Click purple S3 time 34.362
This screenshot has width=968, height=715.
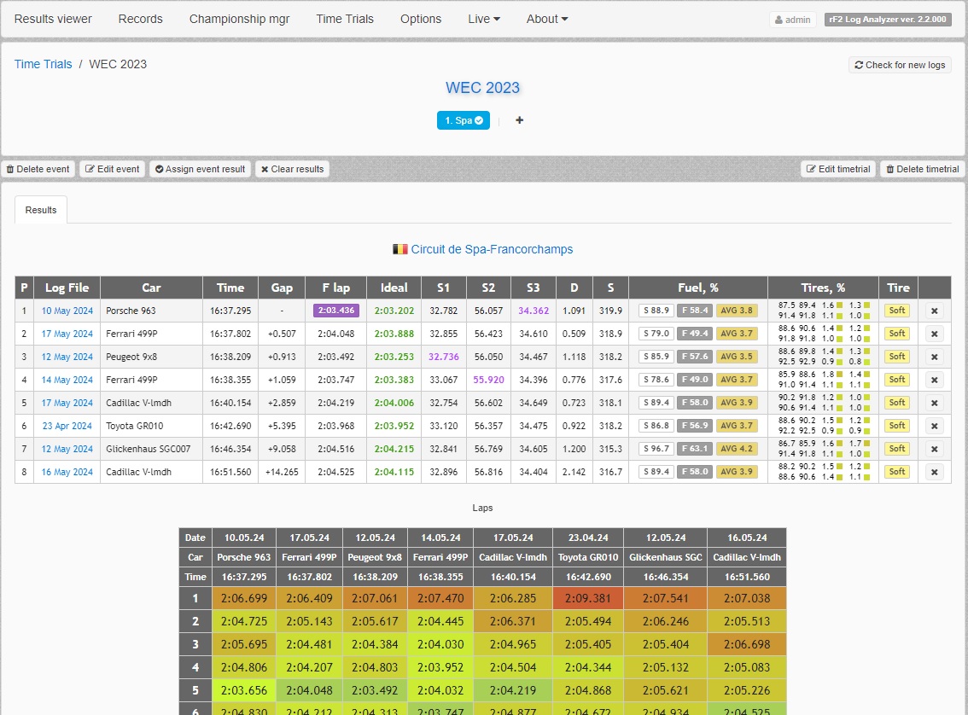[x=534, y=311]
